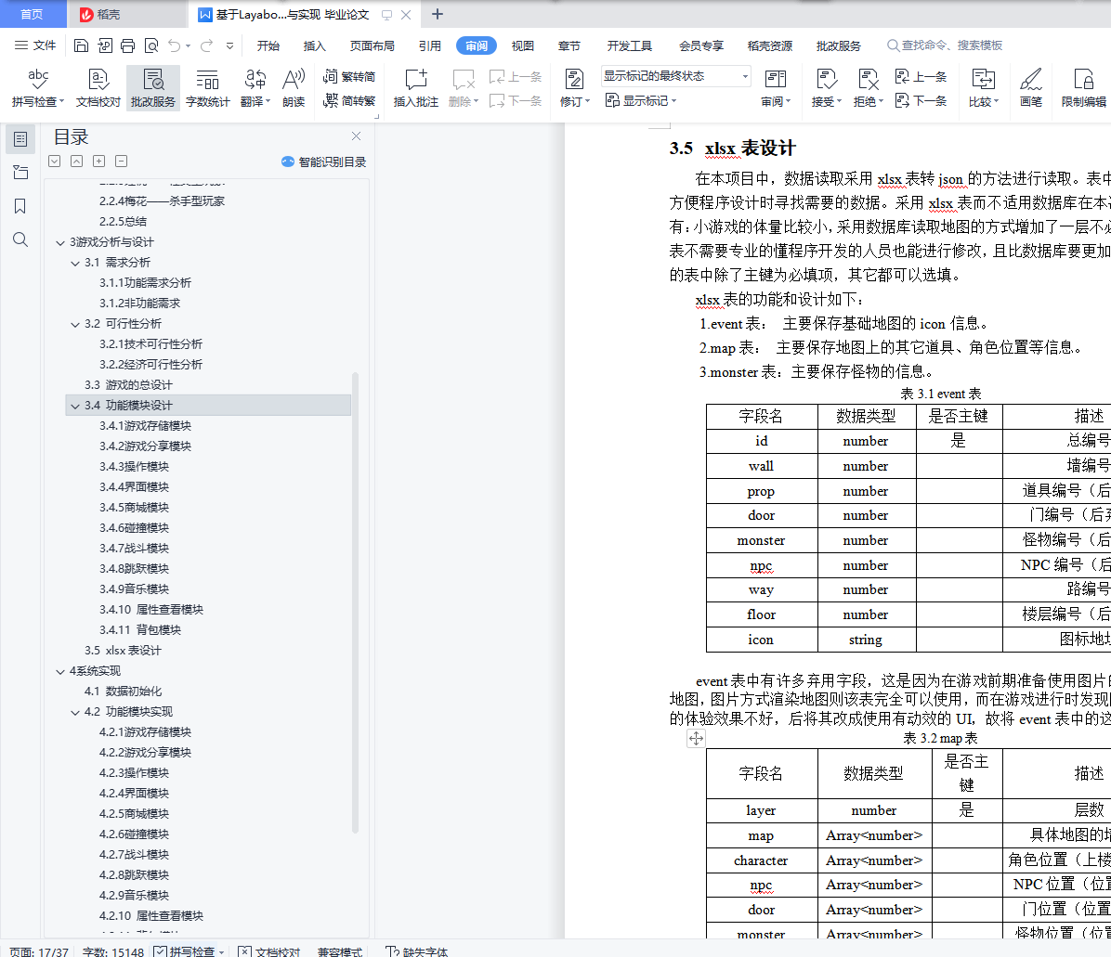Start 朗读 read aloud
The height and width of the screenshot is (957, 1111).
coord(294,88)
